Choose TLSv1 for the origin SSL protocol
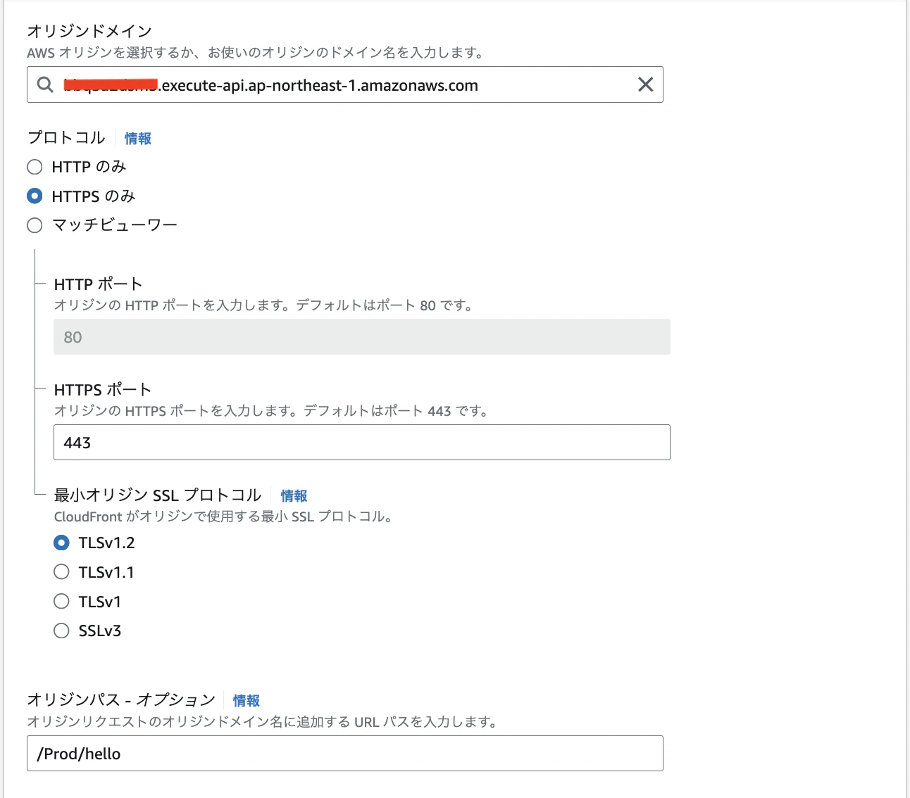Screen dimensions: 910x798 pos(61,601)
